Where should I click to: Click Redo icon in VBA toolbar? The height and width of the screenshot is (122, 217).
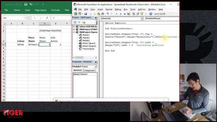click(112, 14)
